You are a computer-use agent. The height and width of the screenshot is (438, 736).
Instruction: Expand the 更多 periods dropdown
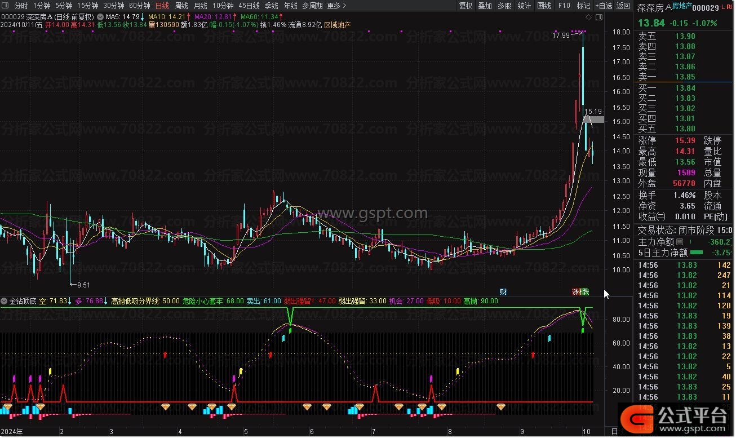(336, 6)
